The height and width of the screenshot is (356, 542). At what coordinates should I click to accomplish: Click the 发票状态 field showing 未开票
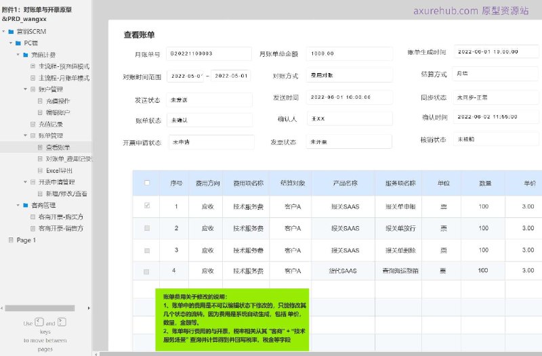click(349, 141)
